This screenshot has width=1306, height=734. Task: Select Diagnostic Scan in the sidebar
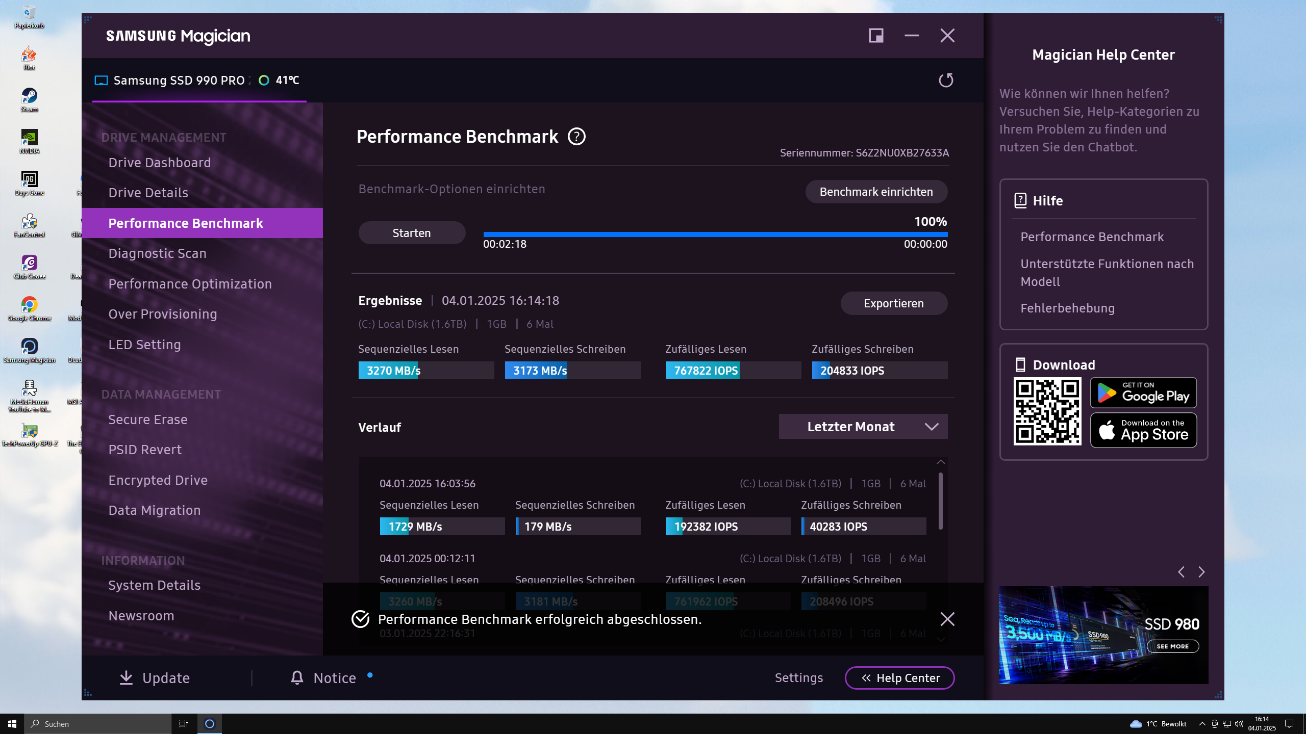click(157, 253)
